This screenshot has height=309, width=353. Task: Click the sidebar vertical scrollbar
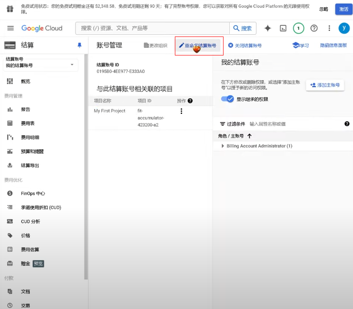(x=86, y=167)
